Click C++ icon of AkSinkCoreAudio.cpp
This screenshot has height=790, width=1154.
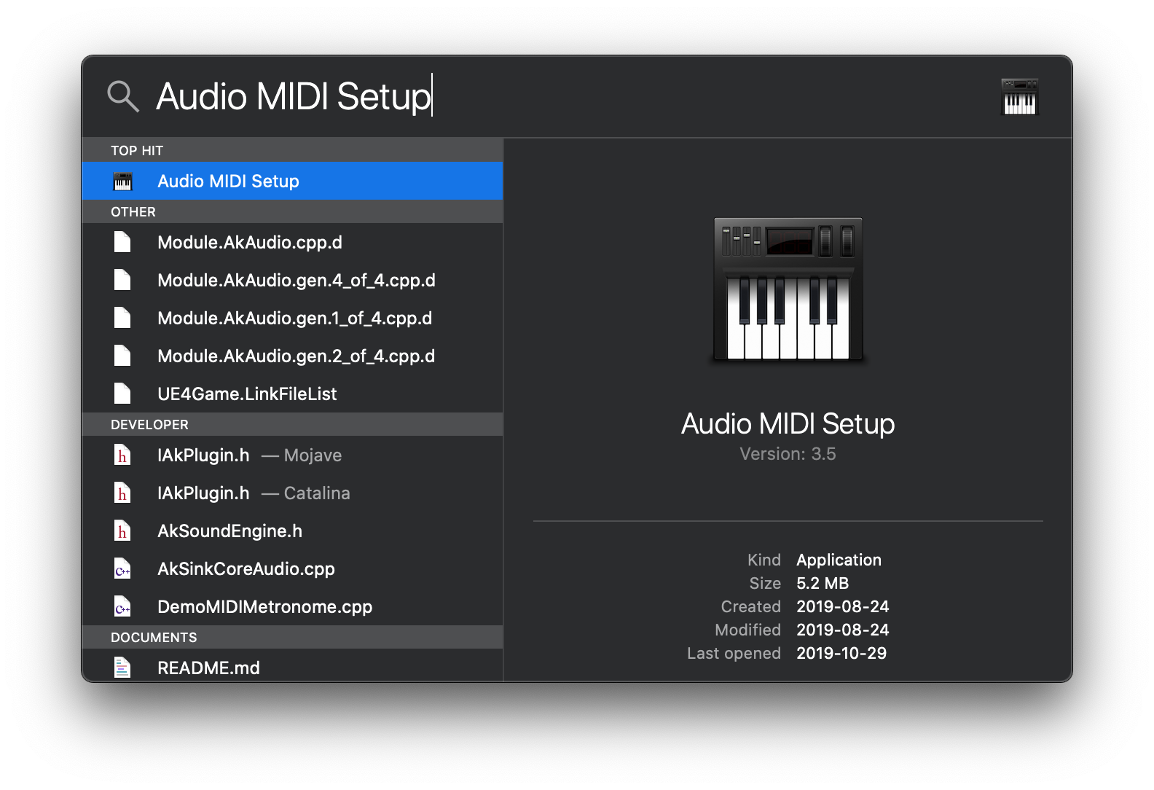(122, 568)
